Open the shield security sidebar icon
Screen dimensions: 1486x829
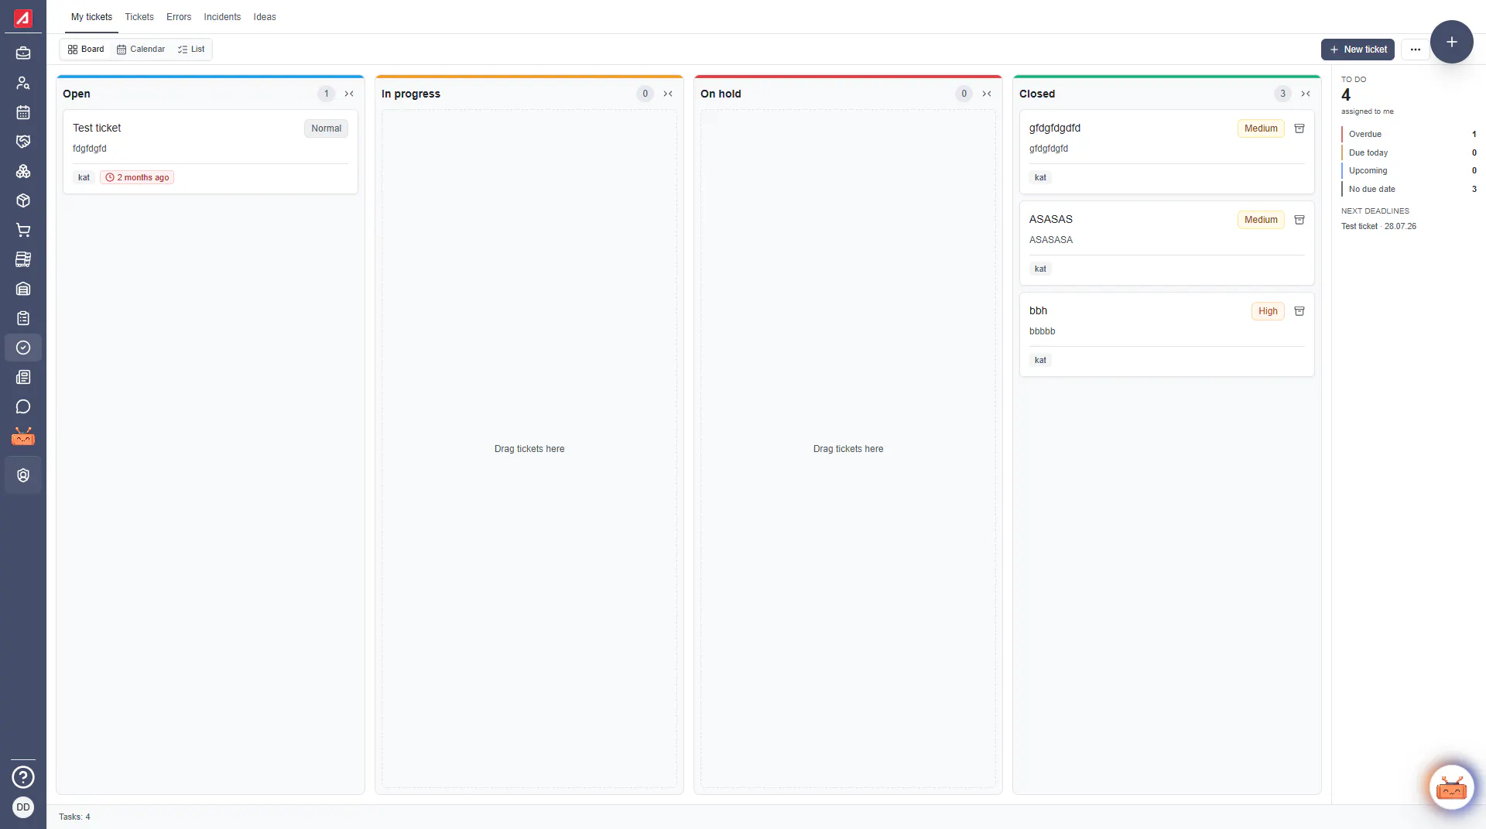(23, 475)
